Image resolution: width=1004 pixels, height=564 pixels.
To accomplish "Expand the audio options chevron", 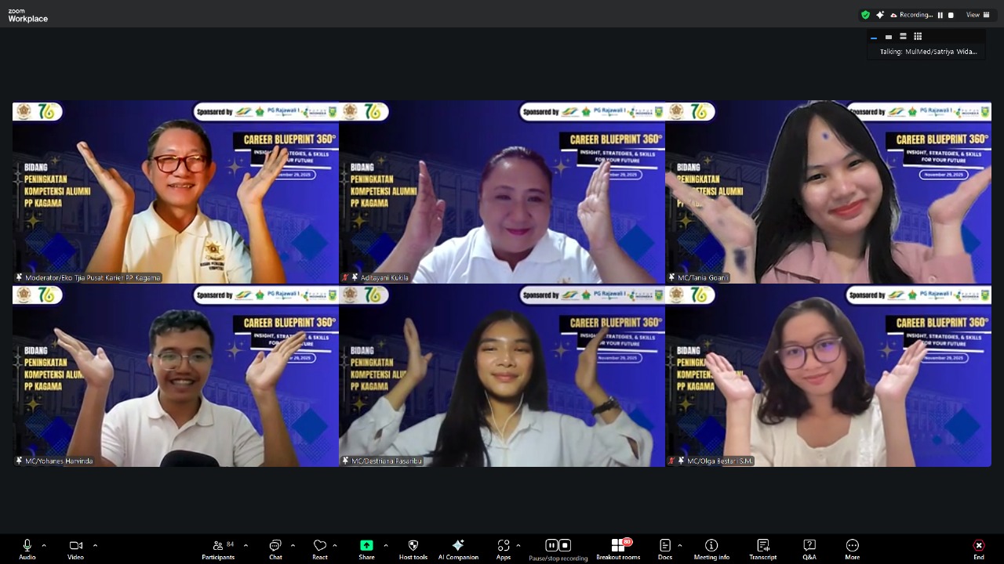I will (x=44, y=545).
